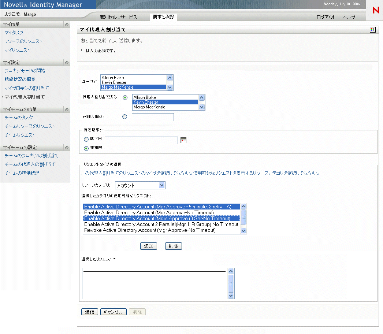The height and width of the screenshot is (334, 383).
Task: Click the ログアウト link
Action: click(326, 17)
